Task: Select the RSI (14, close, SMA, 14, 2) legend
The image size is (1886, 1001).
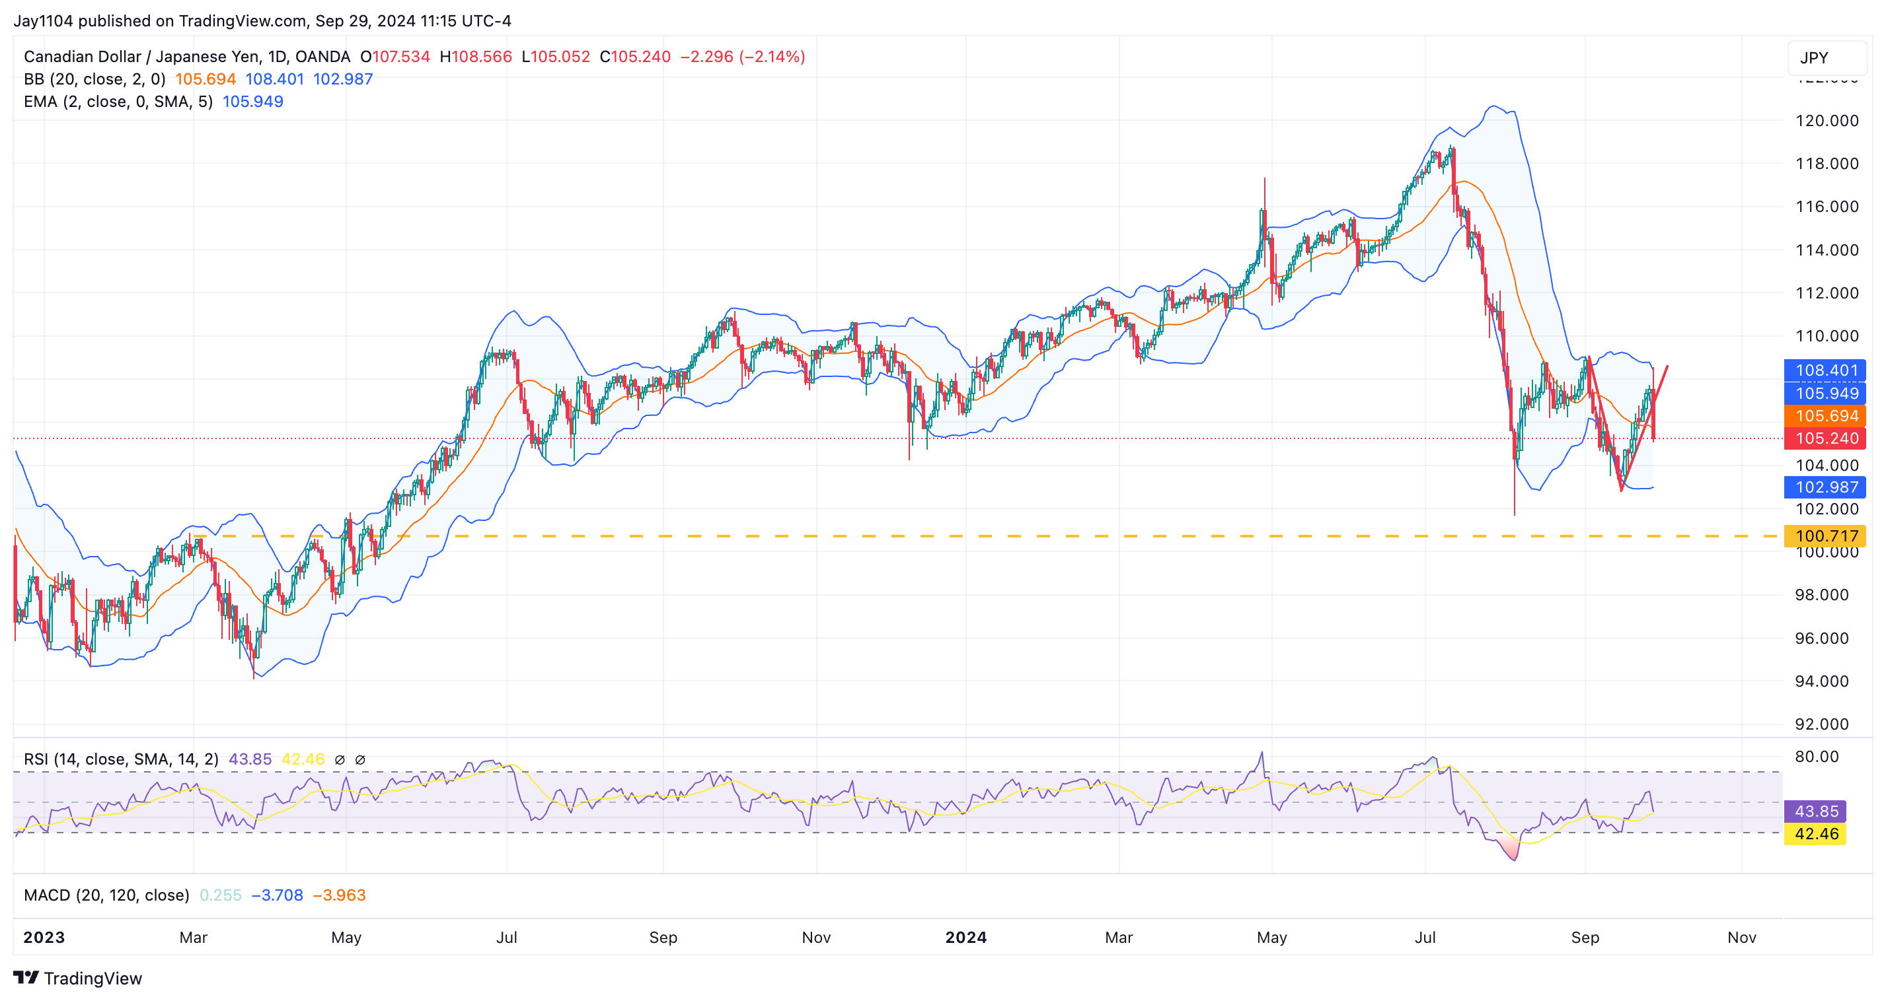Action: (x=122, y=759)
